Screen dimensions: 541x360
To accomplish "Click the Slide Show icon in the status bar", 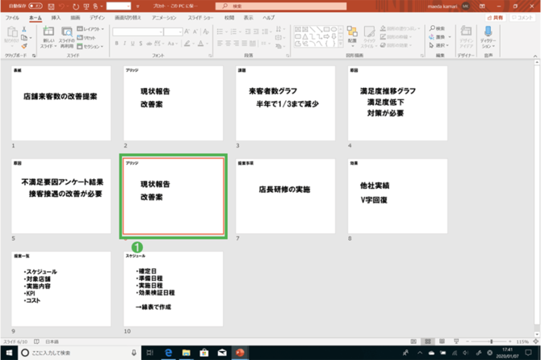I will click(x=456, y=341).
